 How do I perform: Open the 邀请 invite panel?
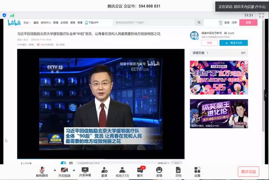104,171
